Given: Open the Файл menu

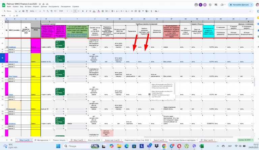Looking at the screenshot, I should (x=9, y=6).
